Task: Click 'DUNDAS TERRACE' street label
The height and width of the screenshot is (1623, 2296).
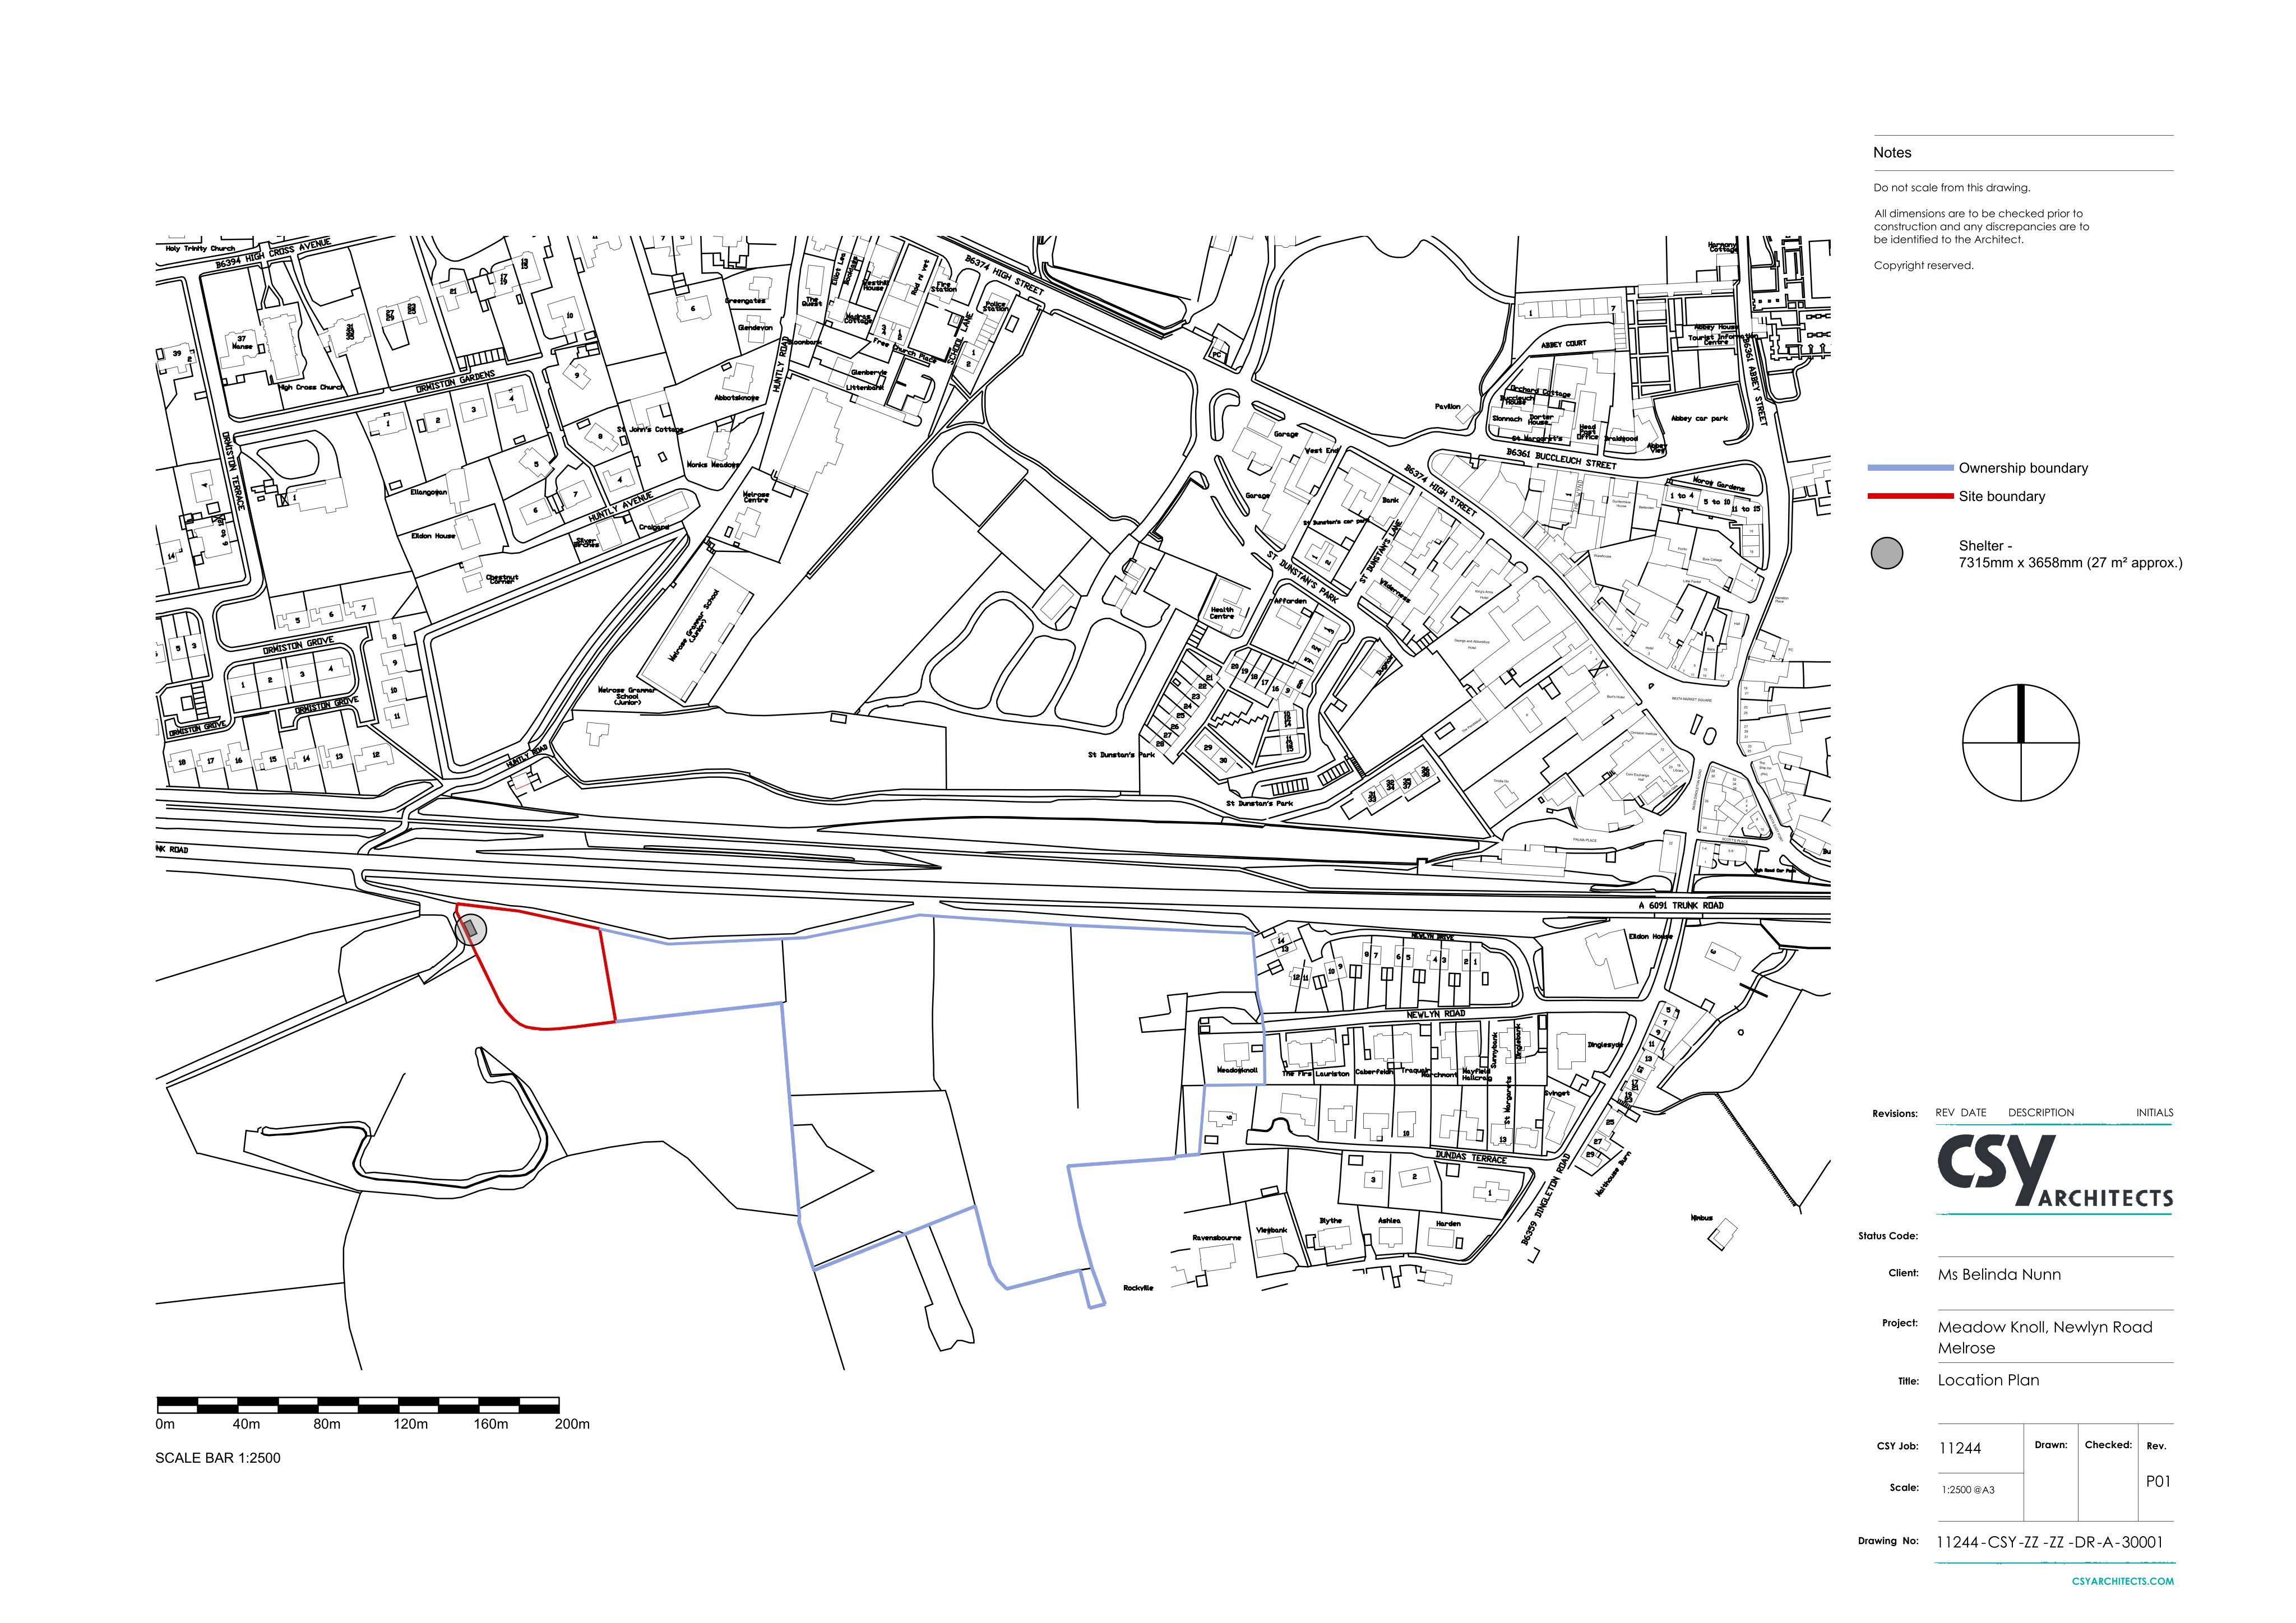Action: point(1471,1157)
